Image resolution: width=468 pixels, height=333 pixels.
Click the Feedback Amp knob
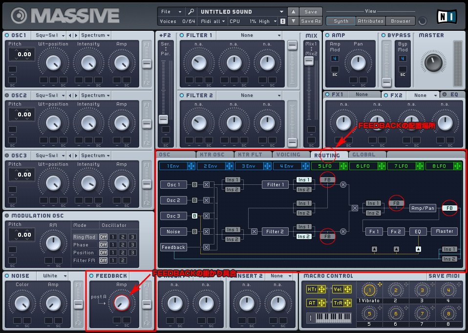(x=122, y=303)
